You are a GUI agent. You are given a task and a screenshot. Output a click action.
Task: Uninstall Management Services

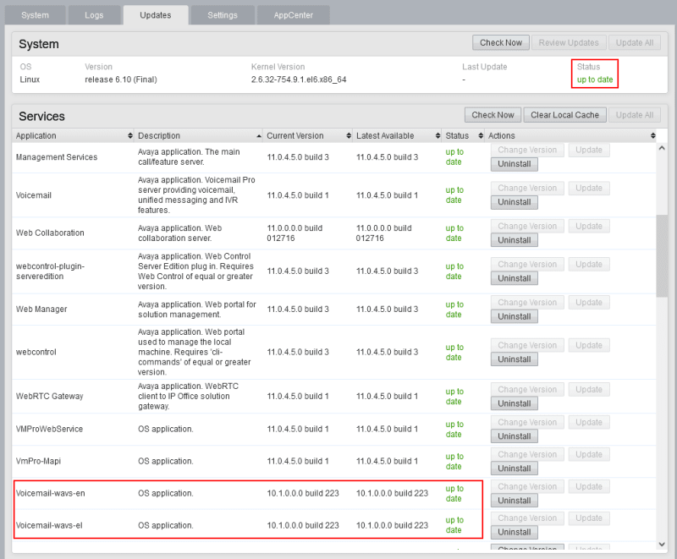click(515, 164)
